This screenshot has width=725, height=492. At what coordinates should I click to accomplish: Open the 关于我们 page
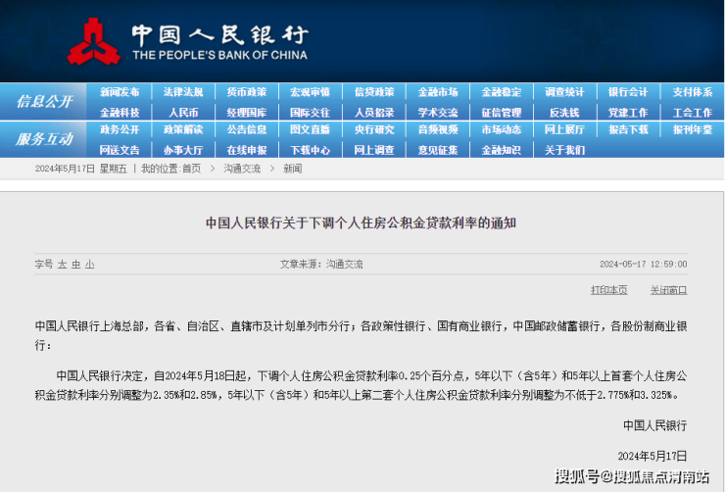coord(564,150)
